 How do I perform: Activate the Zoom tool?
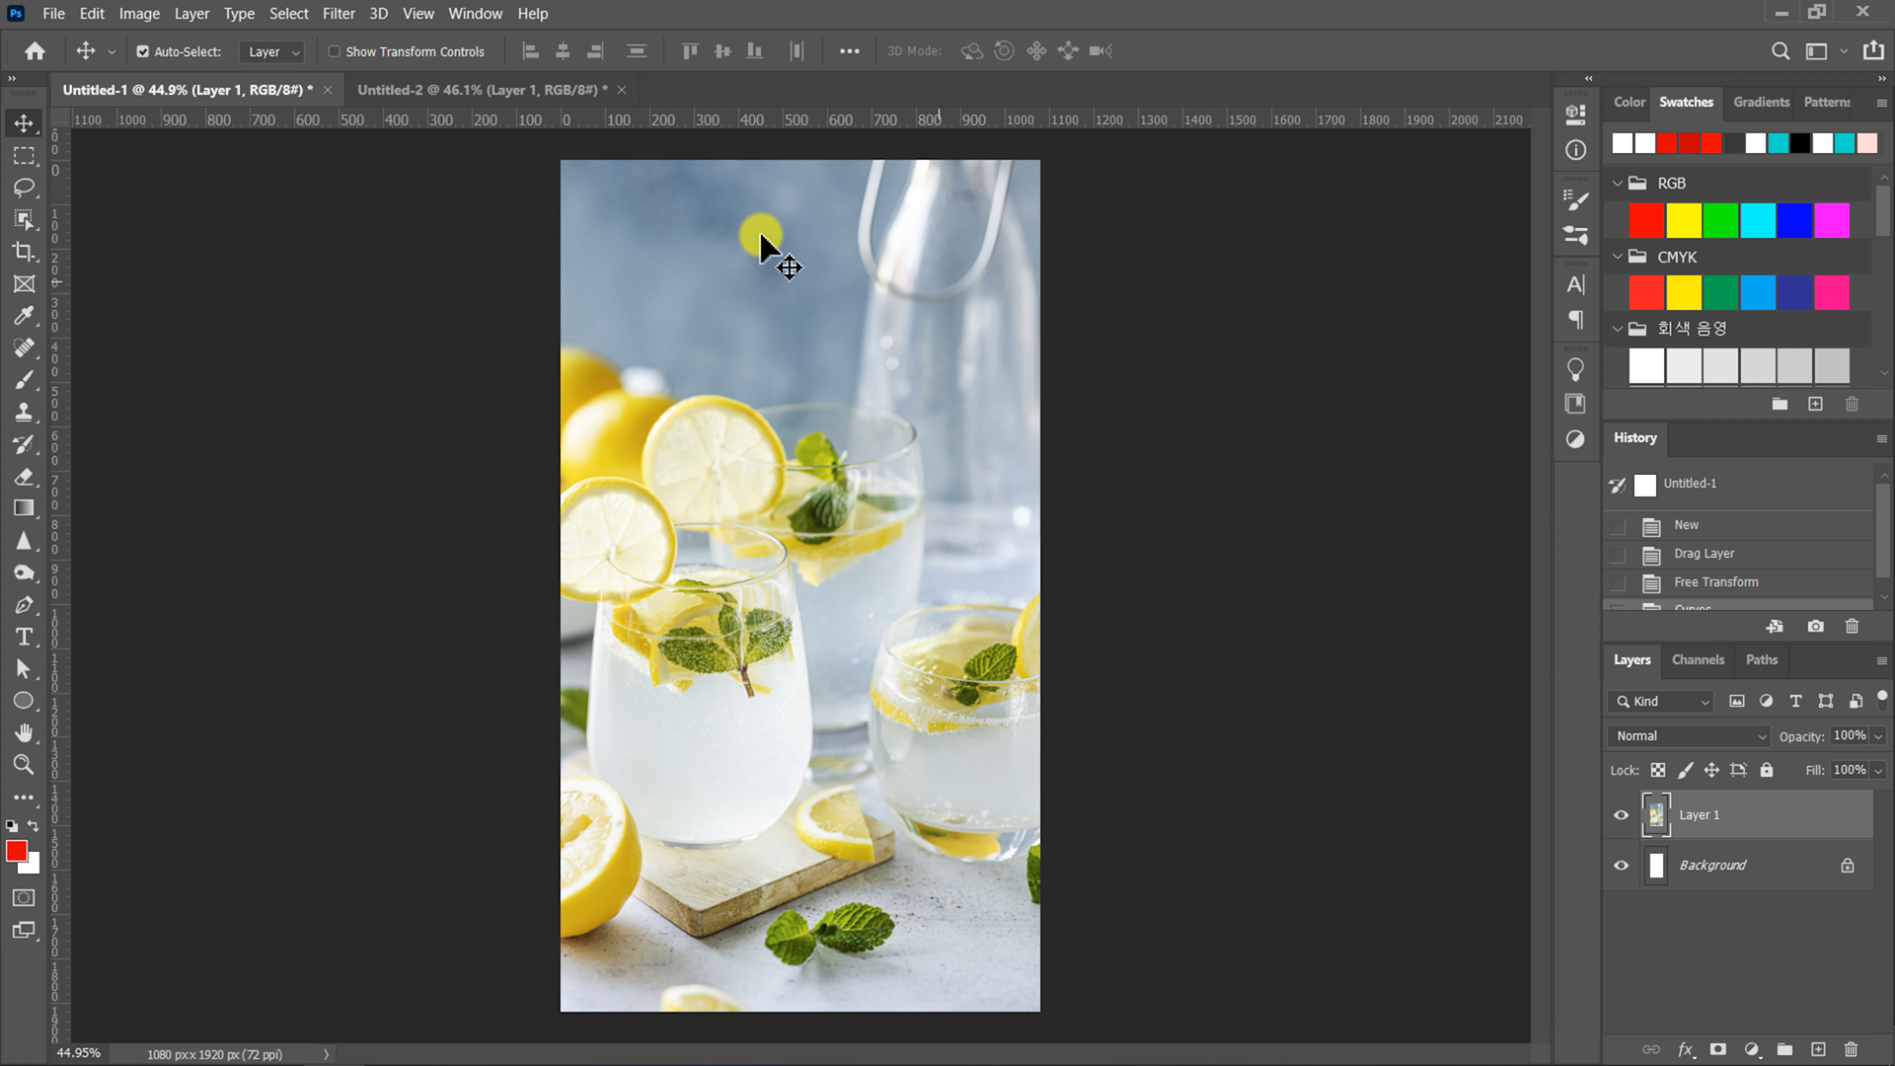[24, 765]
